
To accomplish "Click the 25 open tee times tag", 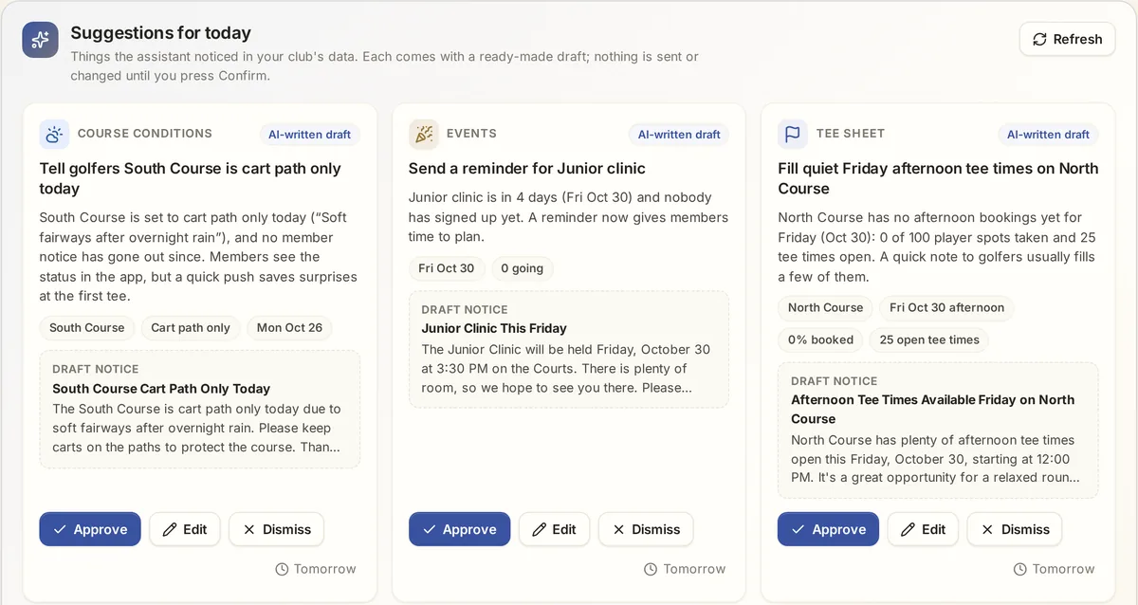I will (930, 340).
